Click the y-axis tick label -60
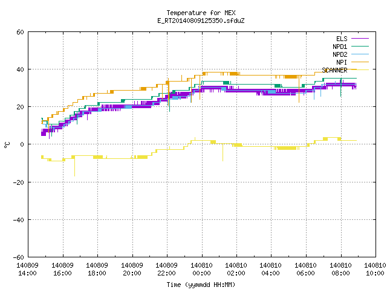 tap(19, 257)
